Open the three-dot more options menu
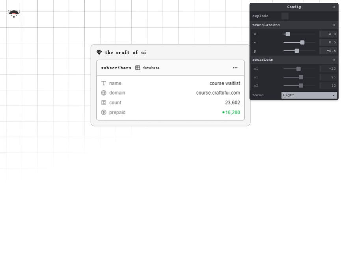Image resolution: width=341 pixels, height=258 pixels. pos(235,68)
